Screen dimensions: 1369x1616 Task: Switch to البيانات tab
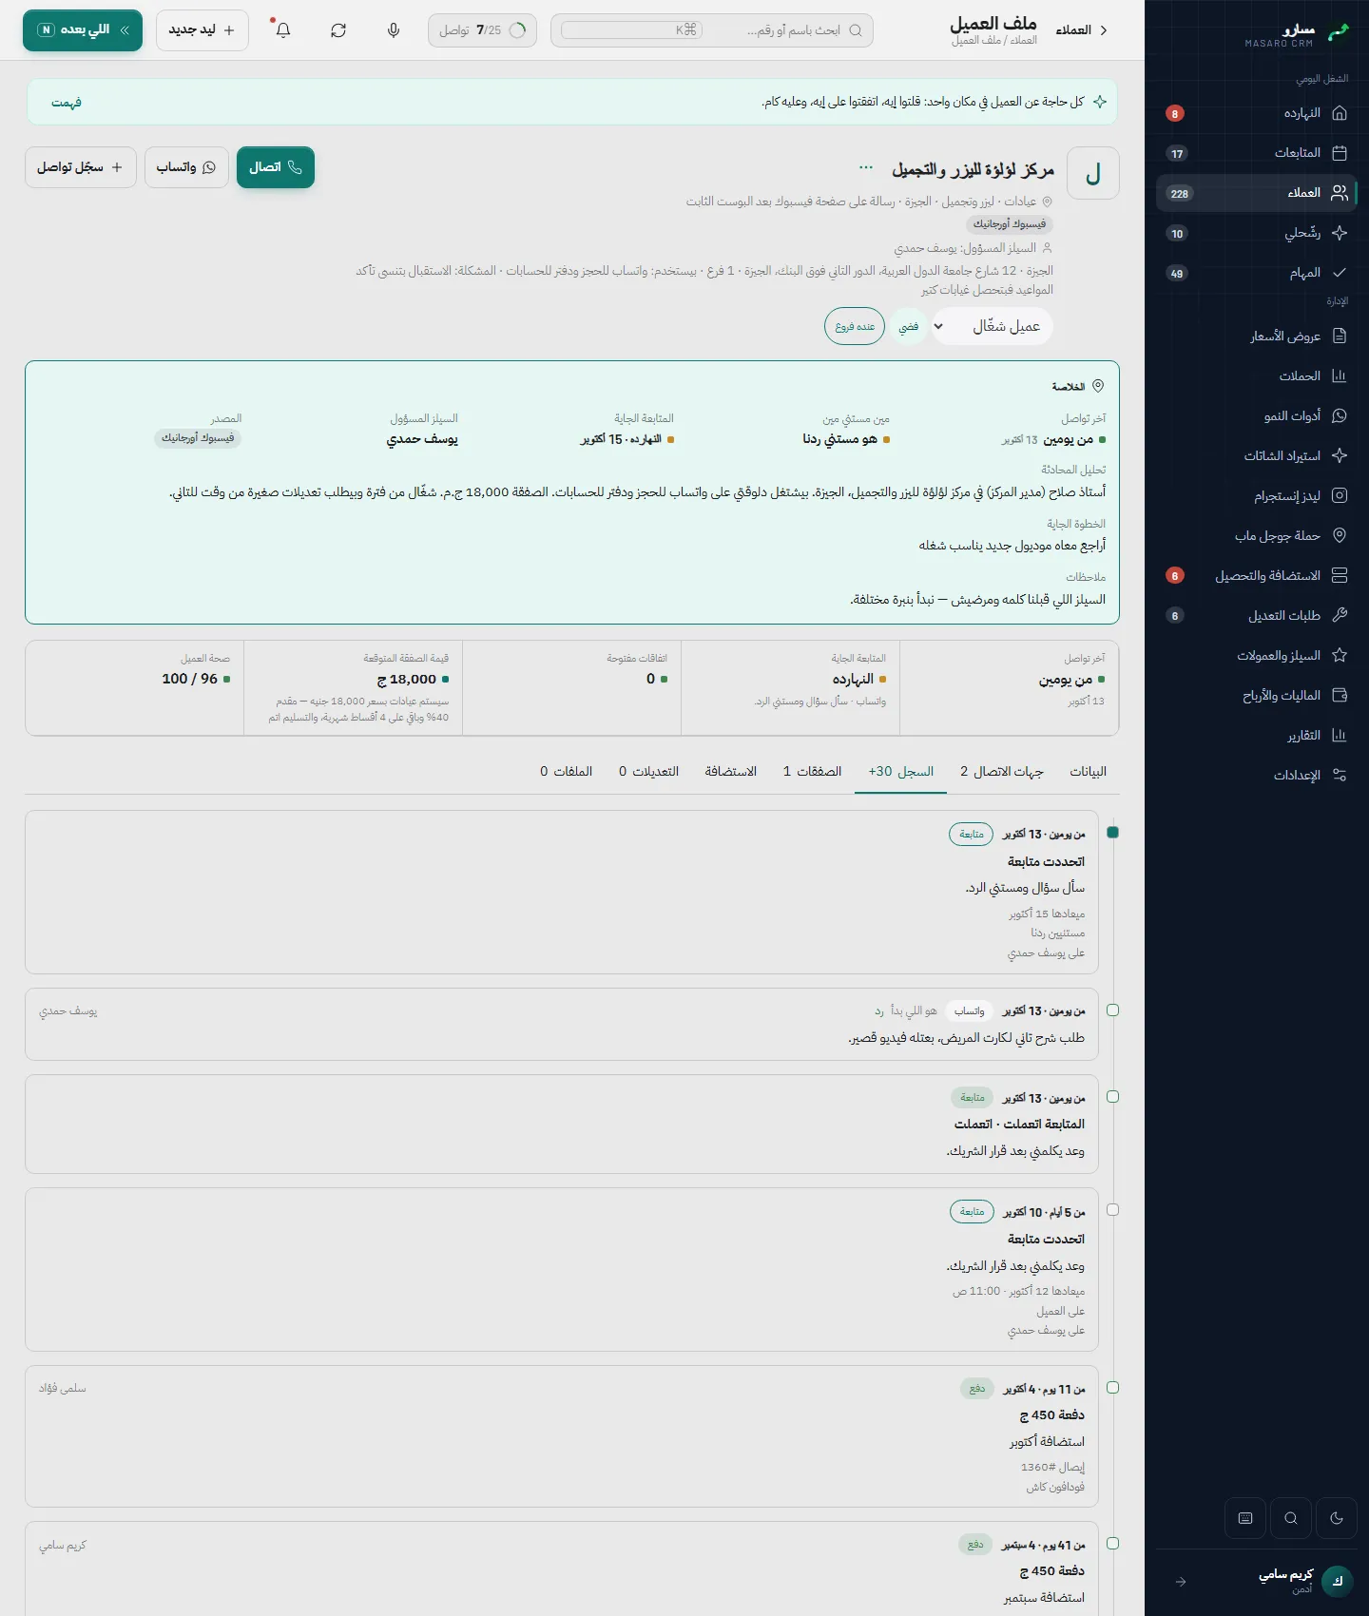pos(1088,771)
